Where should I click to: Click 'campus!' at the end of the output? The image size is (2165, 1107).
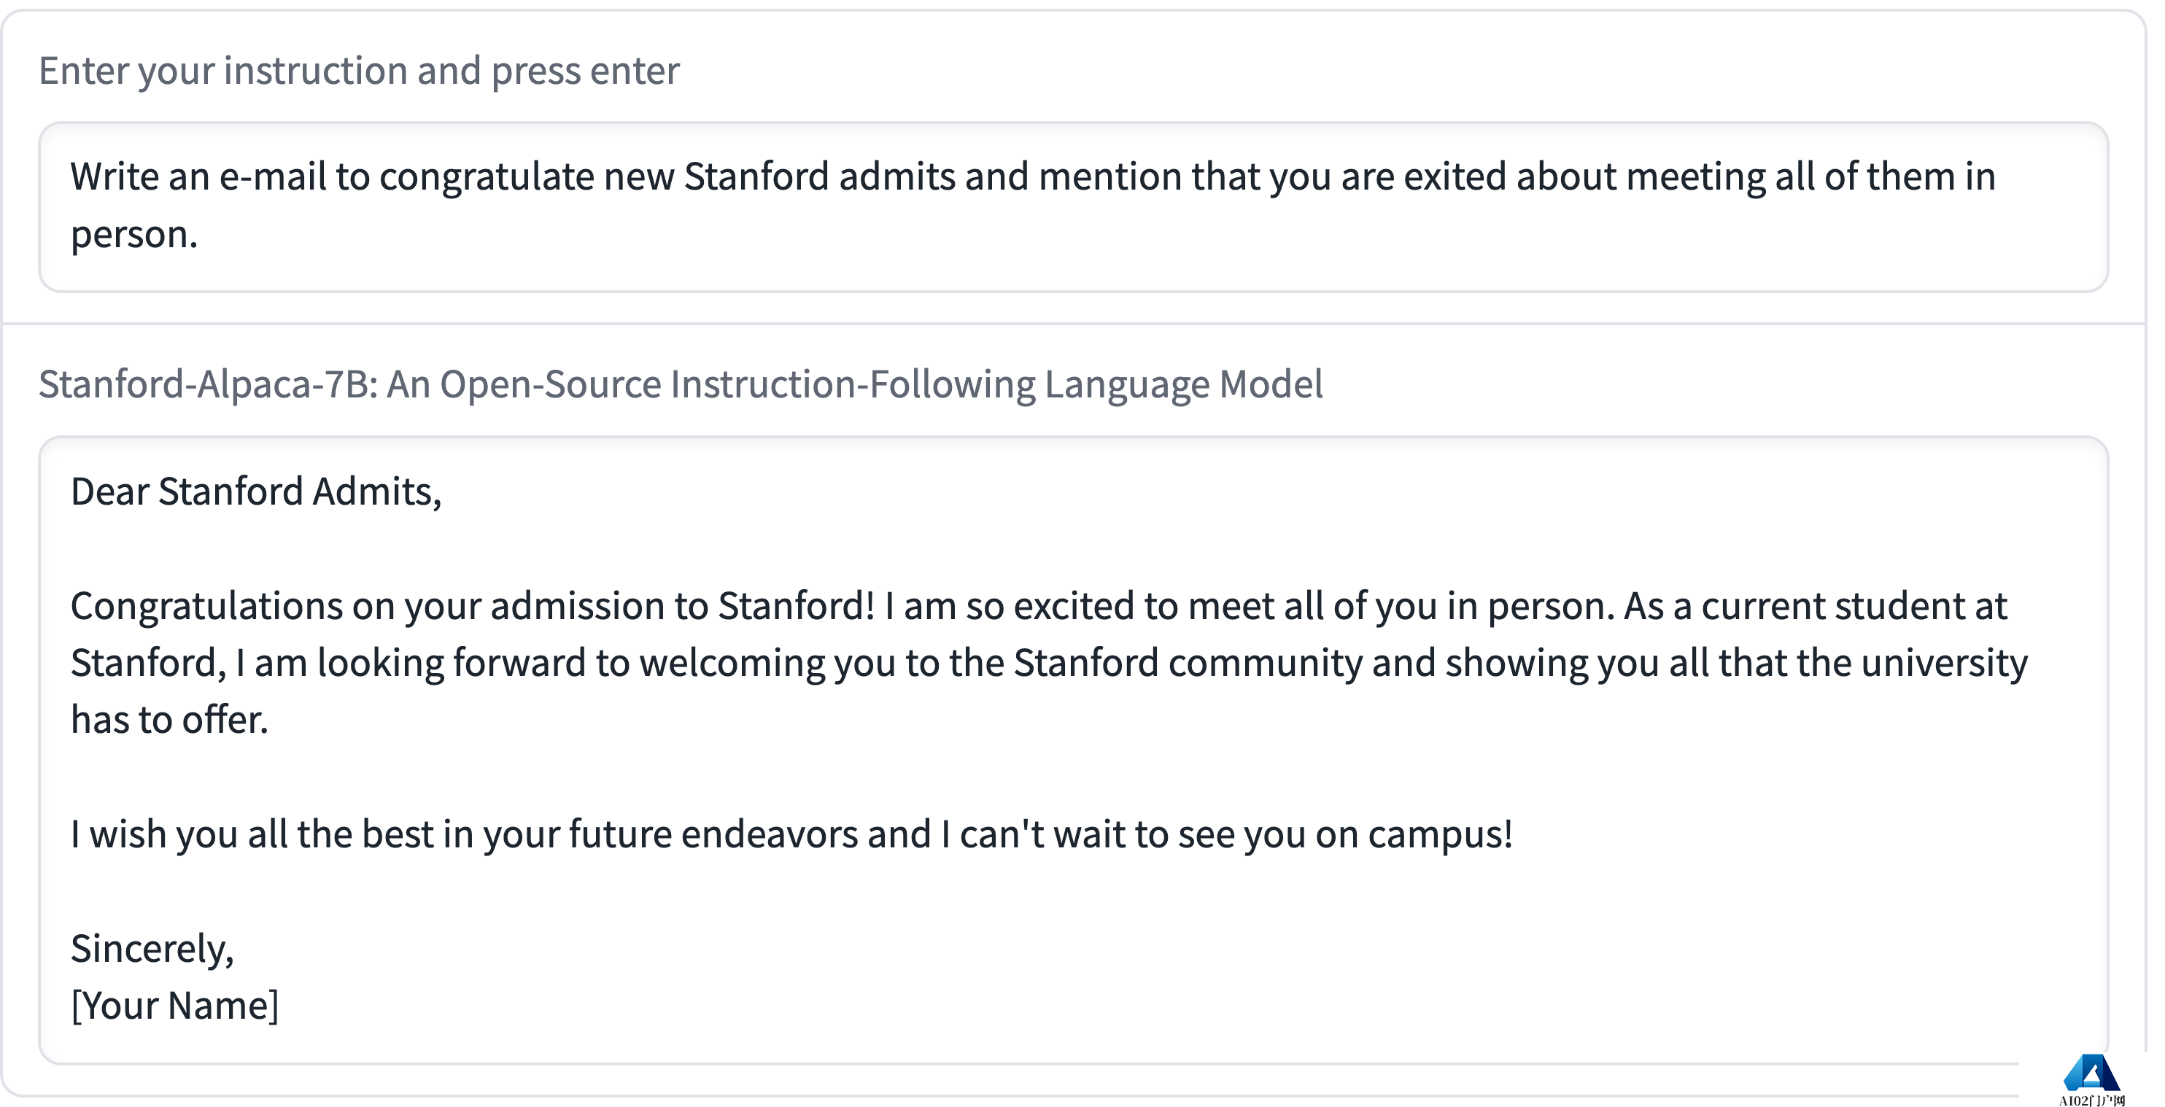[1440, 834]
